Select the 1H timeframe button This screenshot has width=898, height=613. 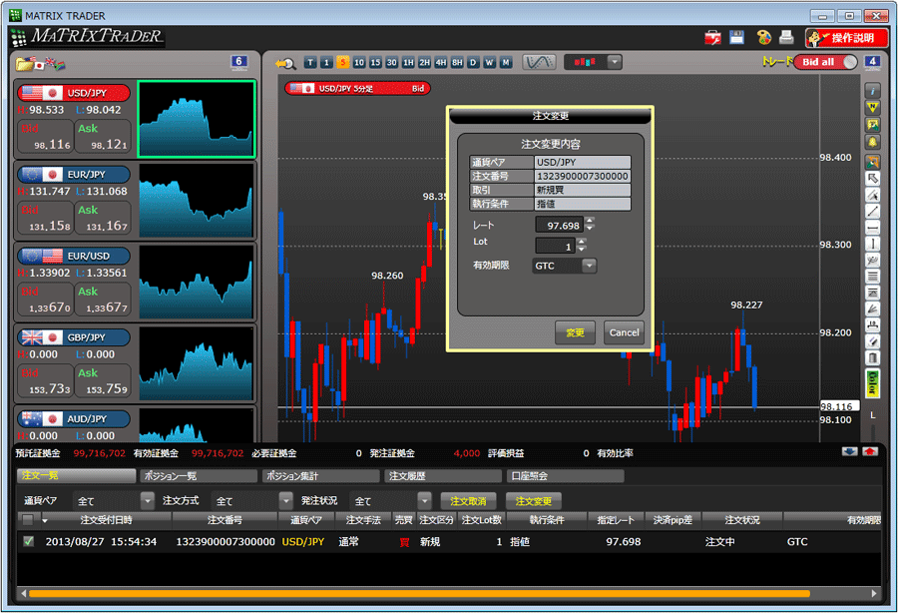(x=408, y=63)
